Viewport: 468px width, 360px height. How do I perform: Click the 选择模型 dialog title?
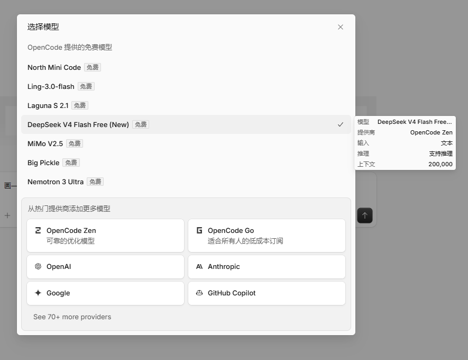(43, 27)
